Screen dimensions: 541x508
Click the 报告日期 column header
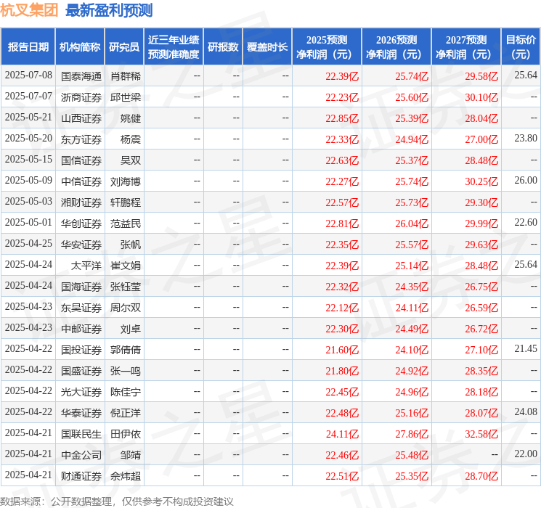(28, 47)
